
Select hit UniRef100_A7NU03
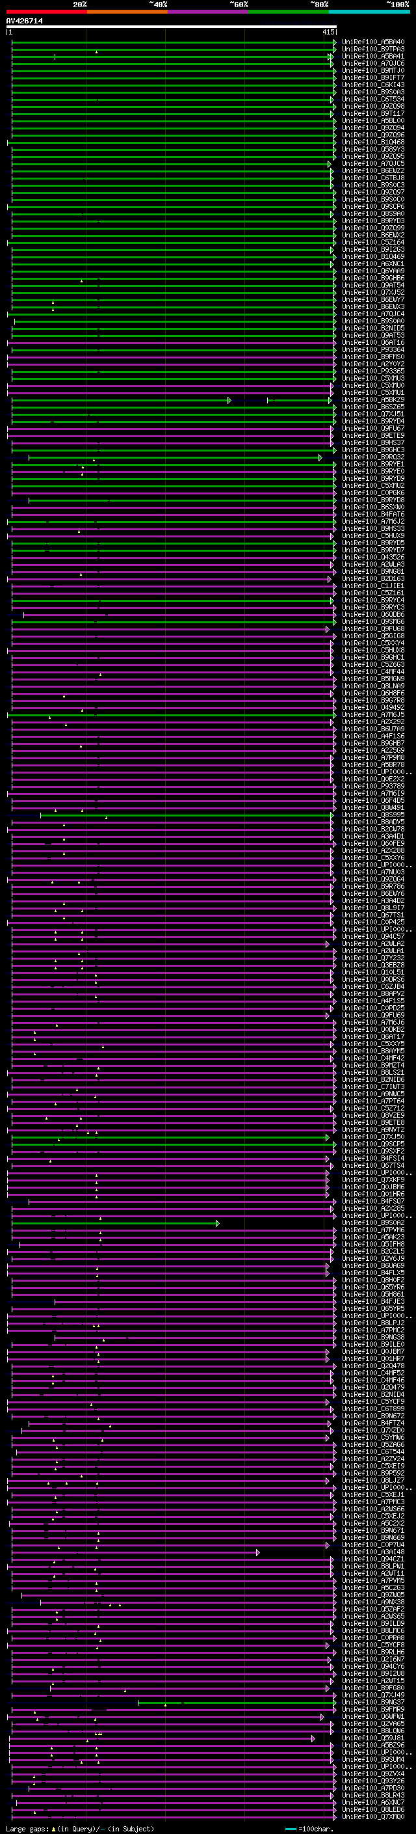[373, 872]
